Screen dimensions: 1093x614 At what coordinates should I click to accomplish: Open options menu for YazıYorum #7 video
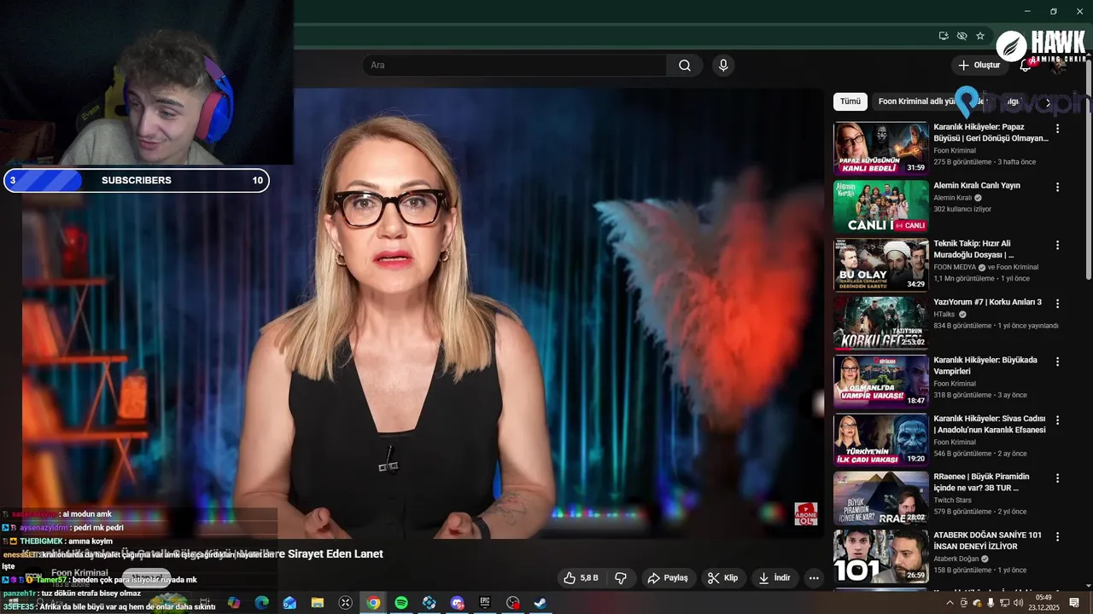[x=1057, y=304]
